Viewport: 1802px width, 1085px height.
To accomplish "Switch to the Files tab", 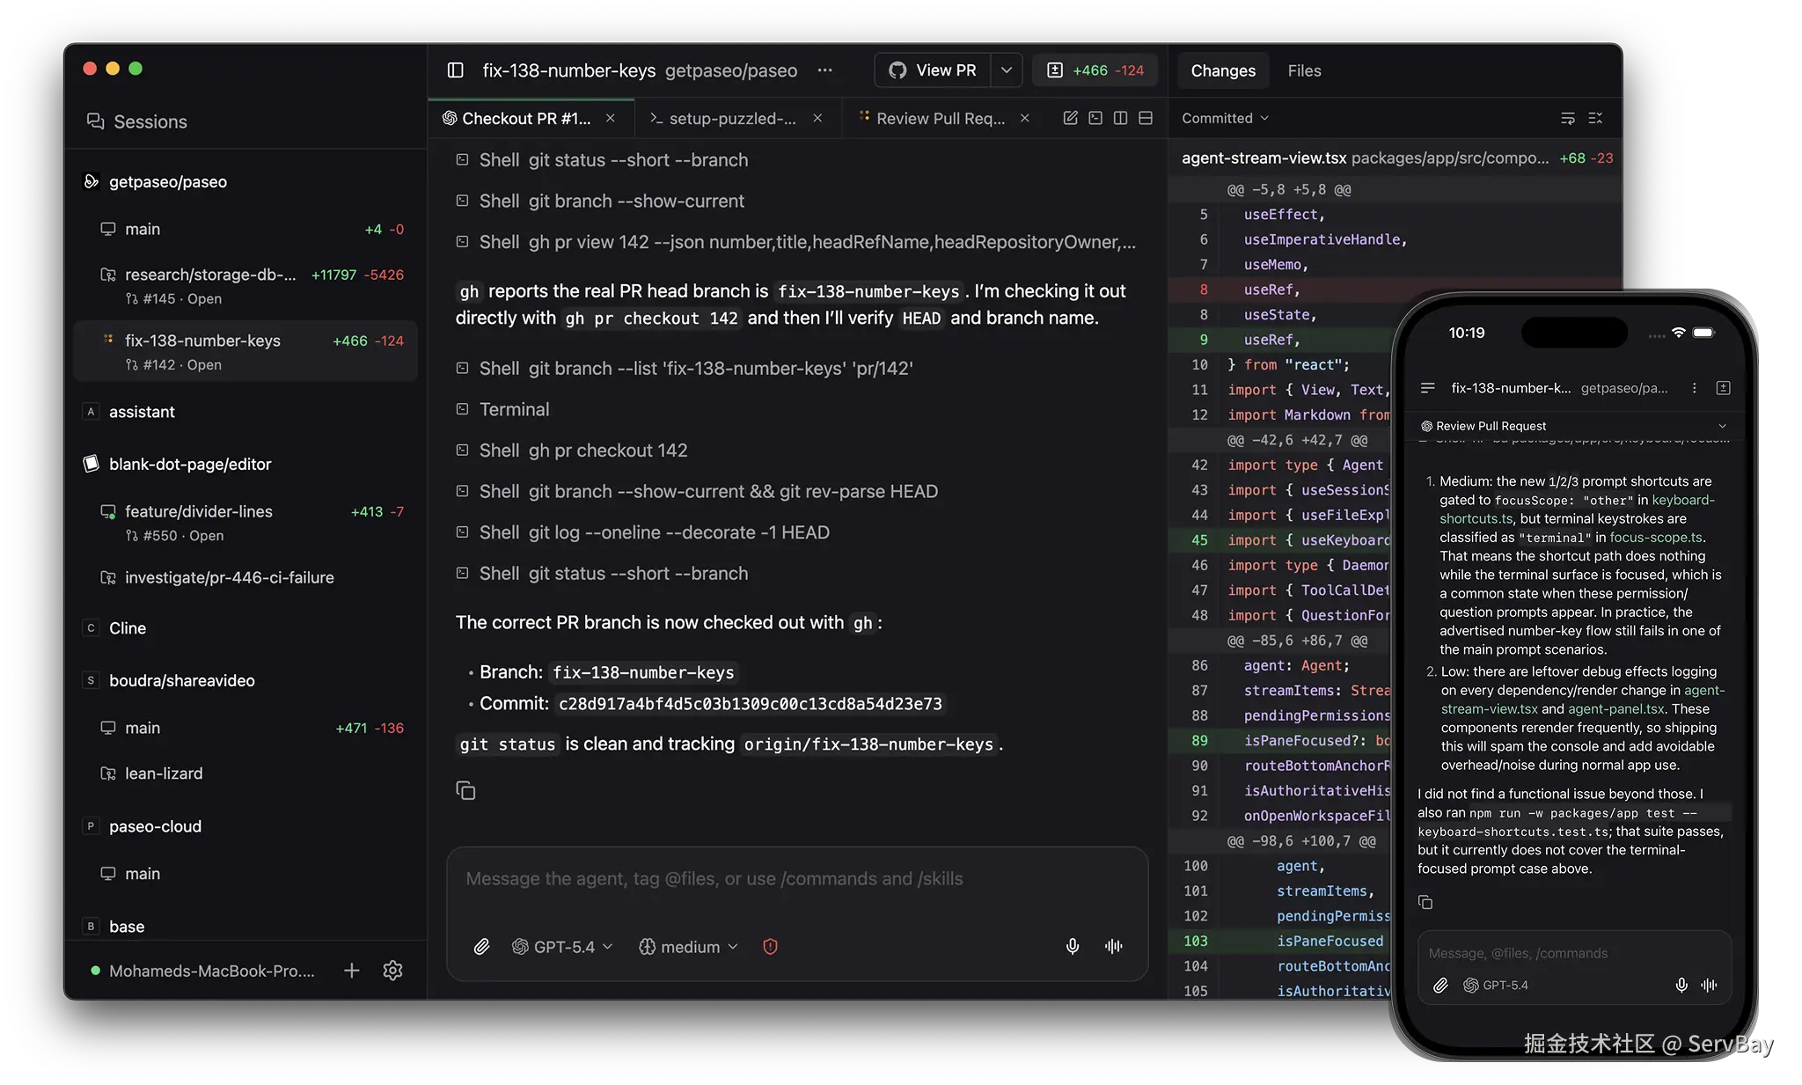I will click(x=1304, y=70).
